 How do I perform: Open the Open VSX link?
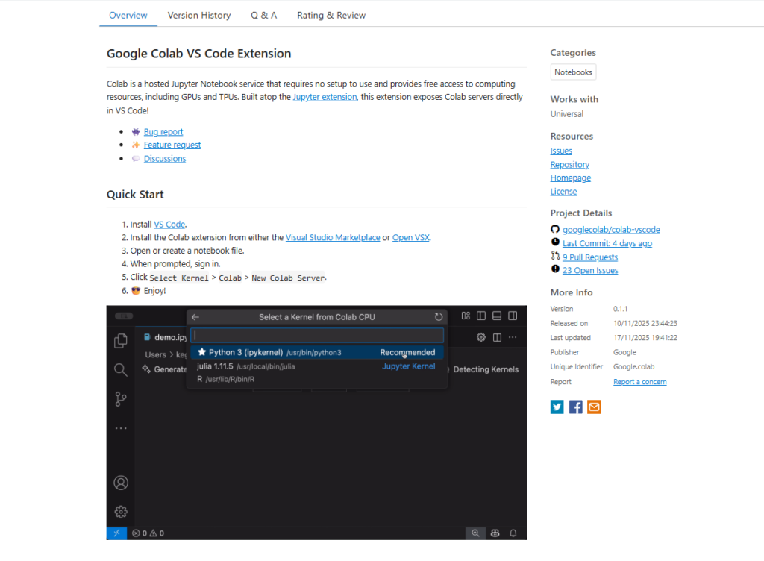click(x=411, y=237)
